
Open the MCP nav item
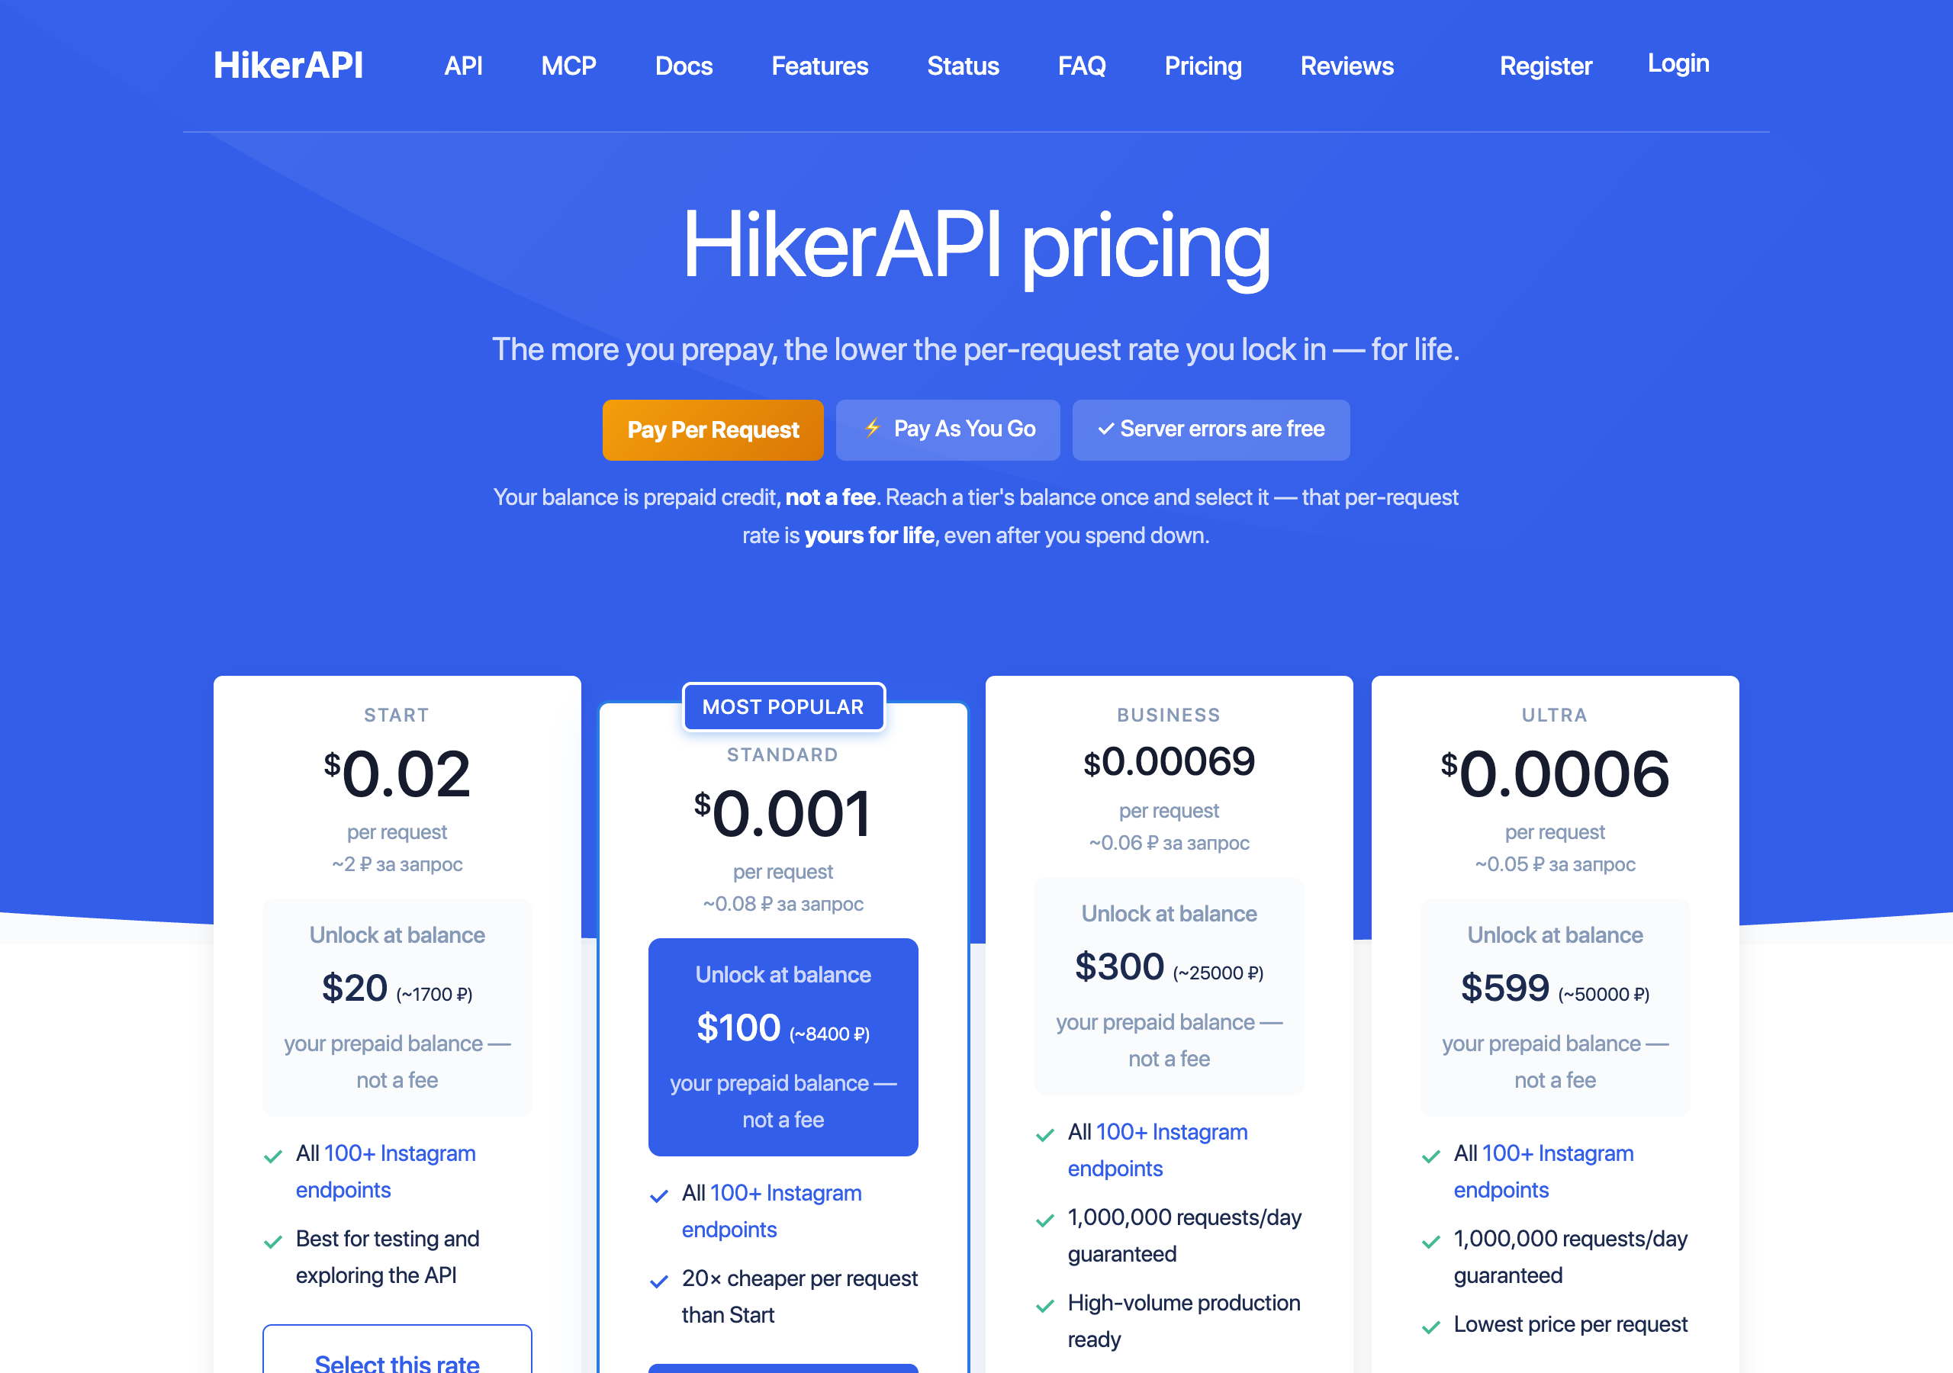coord(568,66)
